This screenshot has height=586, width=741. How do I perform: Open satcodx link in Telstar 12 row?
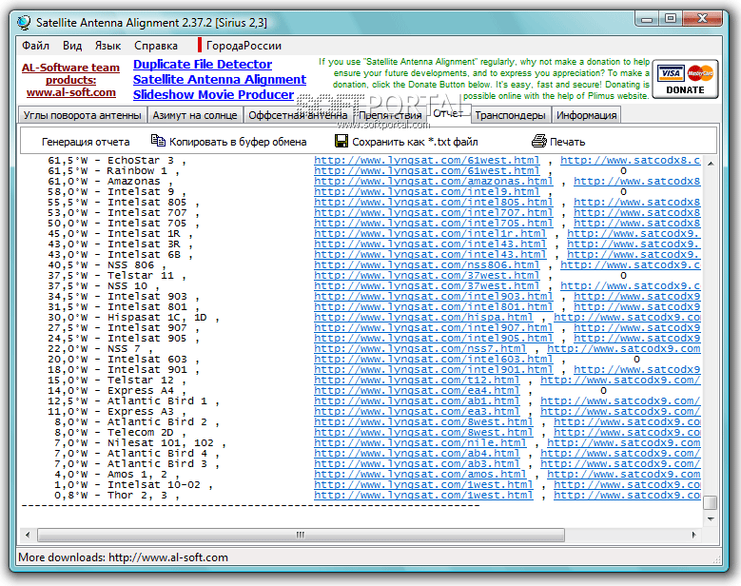point(620,380)
